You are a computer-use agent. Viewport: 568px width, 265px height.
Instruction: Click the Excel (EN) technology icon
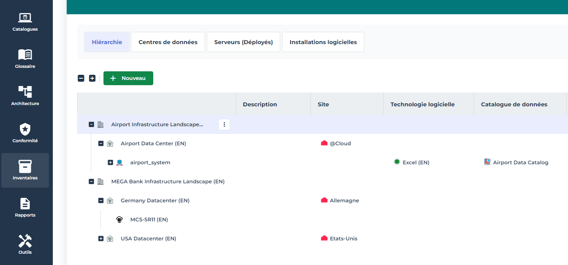[x=397, y=162]
